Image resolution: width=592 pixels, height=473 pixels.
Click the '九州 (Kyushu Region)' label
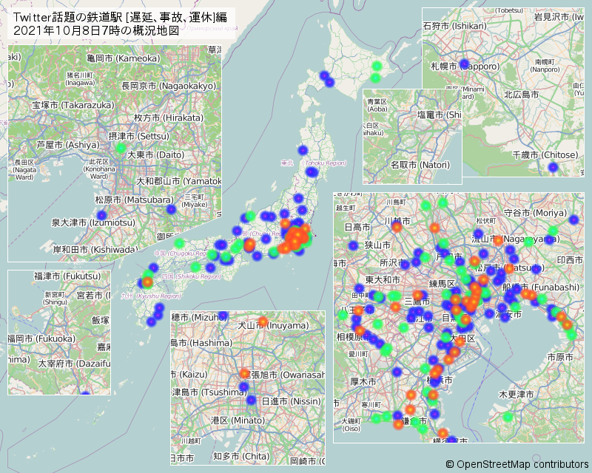point(151,296)
